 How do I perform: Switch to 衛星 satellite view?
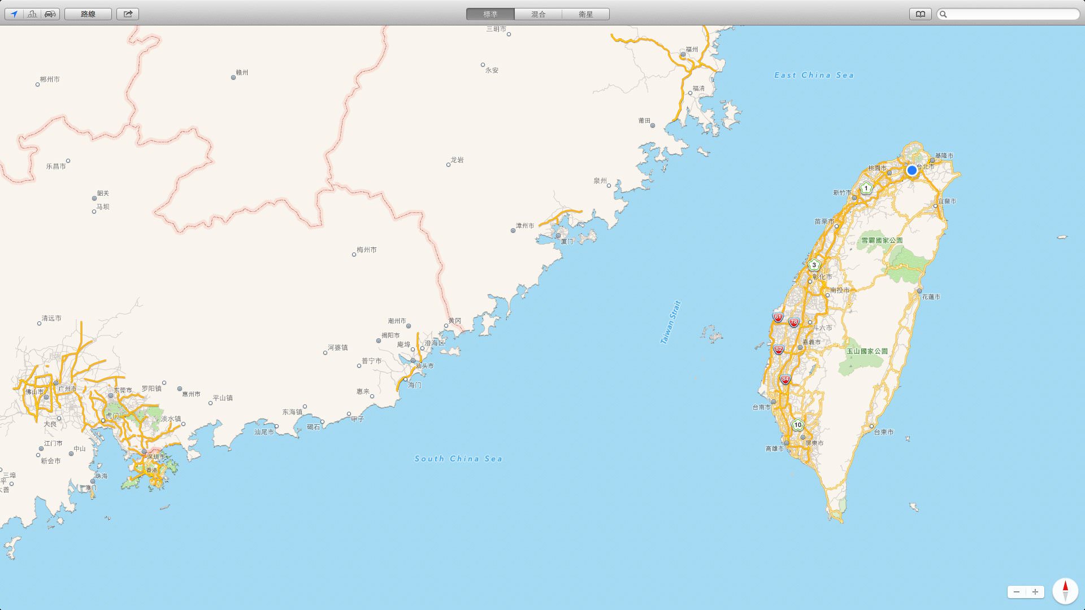585,14
